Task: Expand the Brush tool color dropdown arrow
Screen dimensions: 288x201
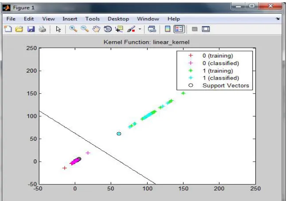Action: tap(140, 29)
